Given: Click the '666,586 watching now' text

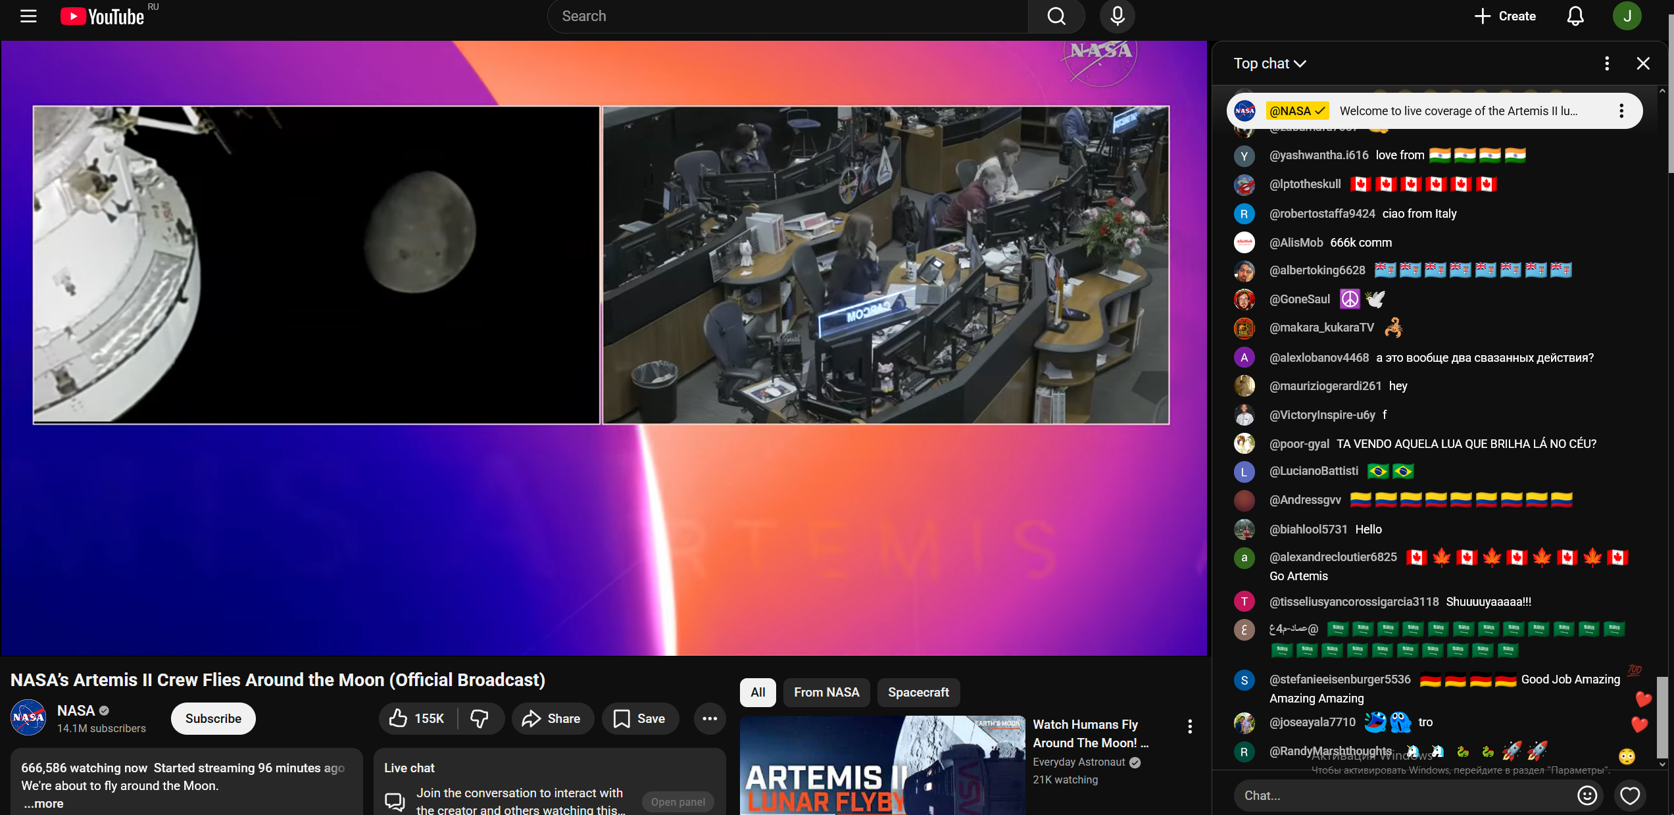Looking at the screenshot, I should [84, 768].
